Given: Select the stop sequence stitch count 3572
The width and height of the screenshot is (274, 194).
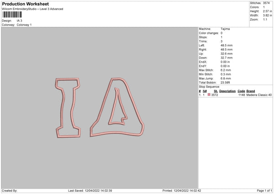Looking at the screenshot, I should [215, 95].
